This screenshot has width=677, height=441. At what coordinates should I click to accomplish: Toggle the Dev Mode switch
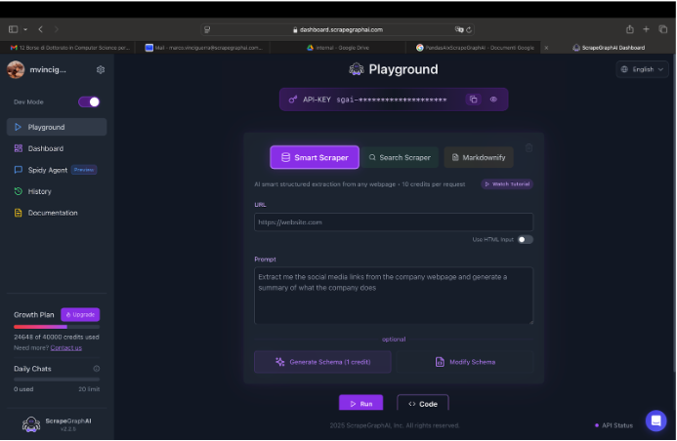tap(89, 101)
